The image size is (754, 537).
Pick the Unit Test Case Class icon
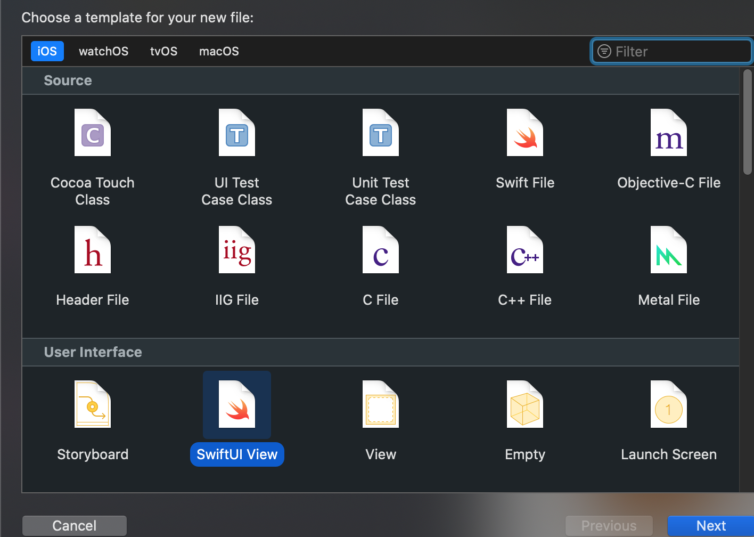point(381,133)
